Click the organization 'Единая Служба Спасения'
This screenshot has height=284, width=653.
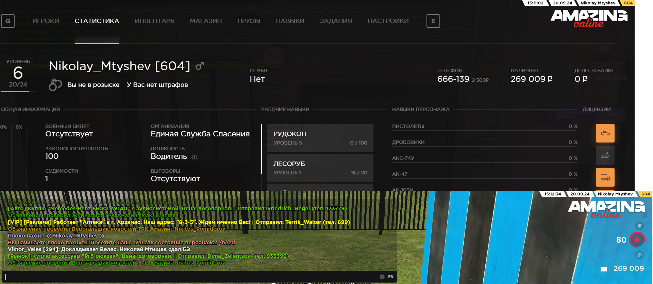pyautogui.click(x=200, y=134)
